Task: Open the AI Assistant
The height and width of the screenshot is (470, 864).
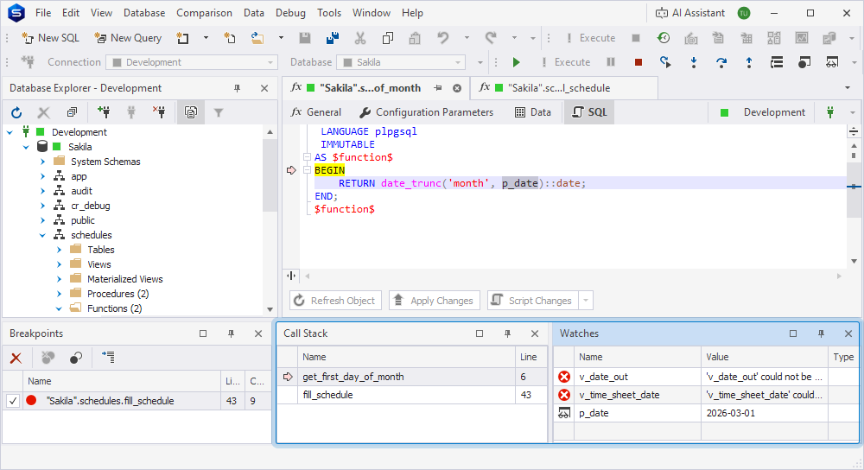Action: point(689,13)
